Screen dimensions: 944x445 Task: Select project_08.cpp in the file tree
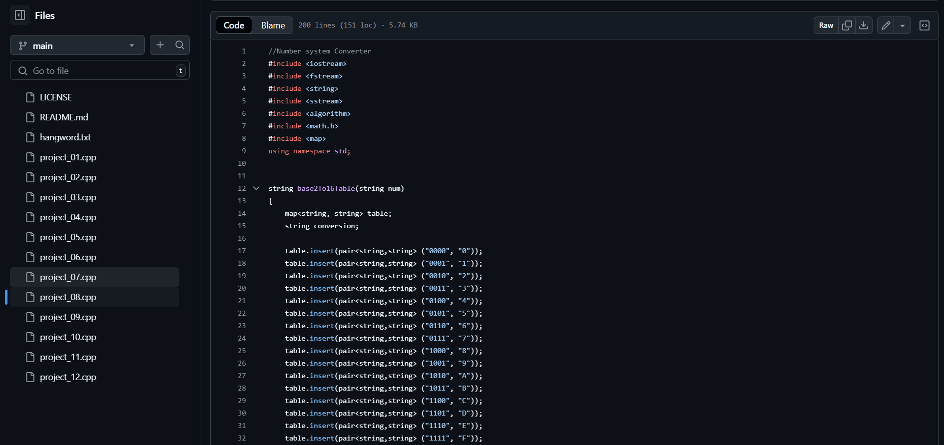pyautogui.click(x=94, y=297)
